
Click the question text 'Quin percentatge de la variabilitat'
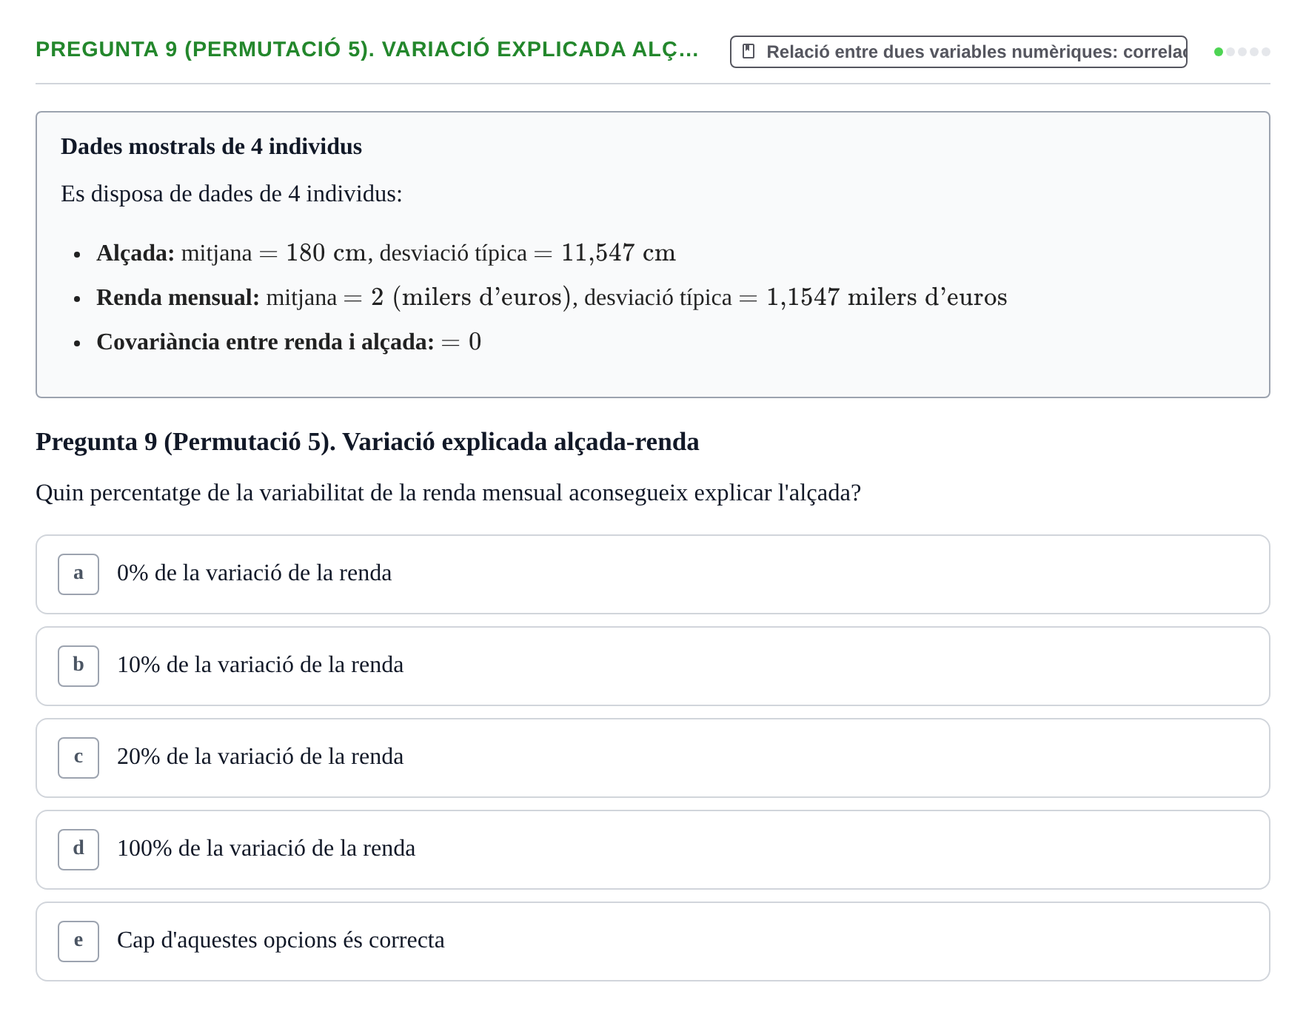pyautogui.click(x=448, y=493)
